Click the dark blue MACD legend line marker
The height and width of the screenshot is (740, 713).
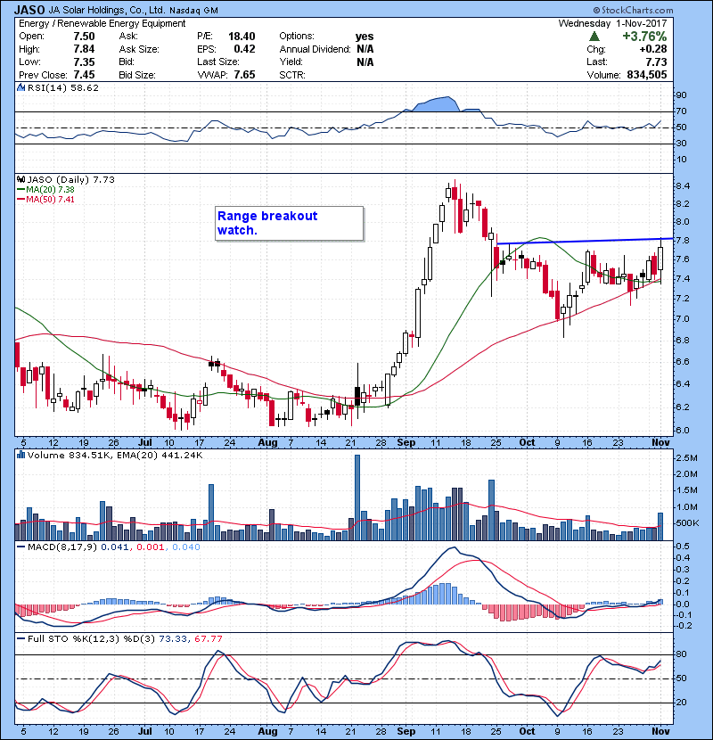coord(21,547)
